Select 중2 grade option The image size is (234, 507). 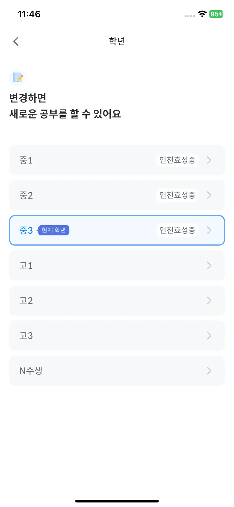pyautogui.click(x=117, y=195)
